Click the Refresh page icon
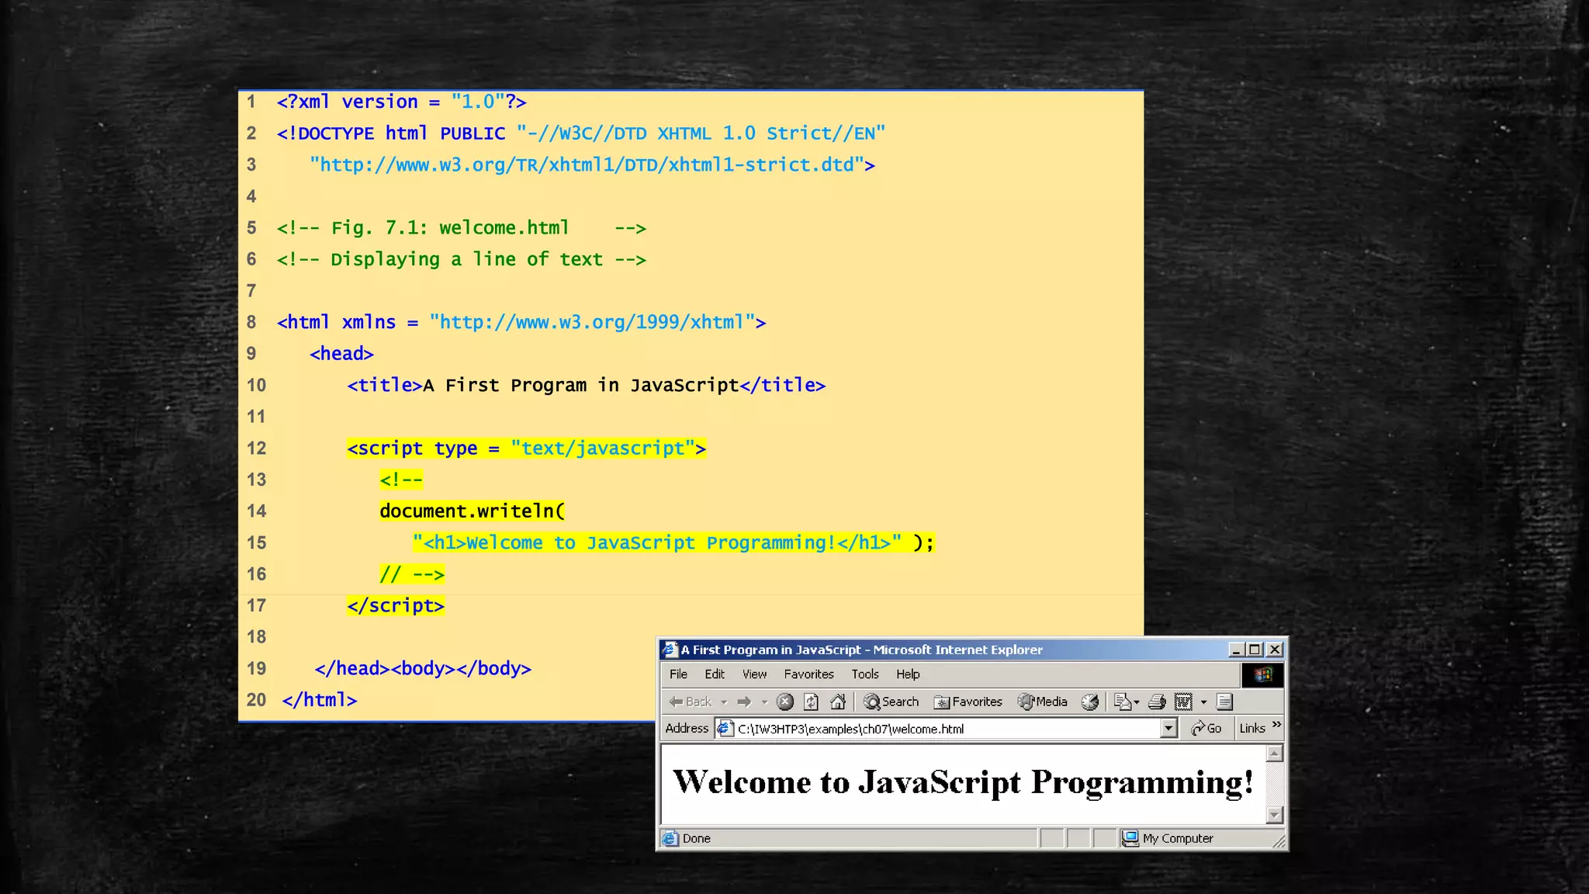This screenshot has height=894, width=1589. [x=812, y=702]
